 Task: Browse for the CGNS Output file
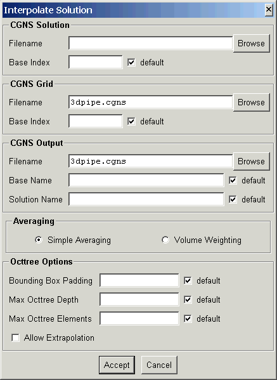pos(252,161)
